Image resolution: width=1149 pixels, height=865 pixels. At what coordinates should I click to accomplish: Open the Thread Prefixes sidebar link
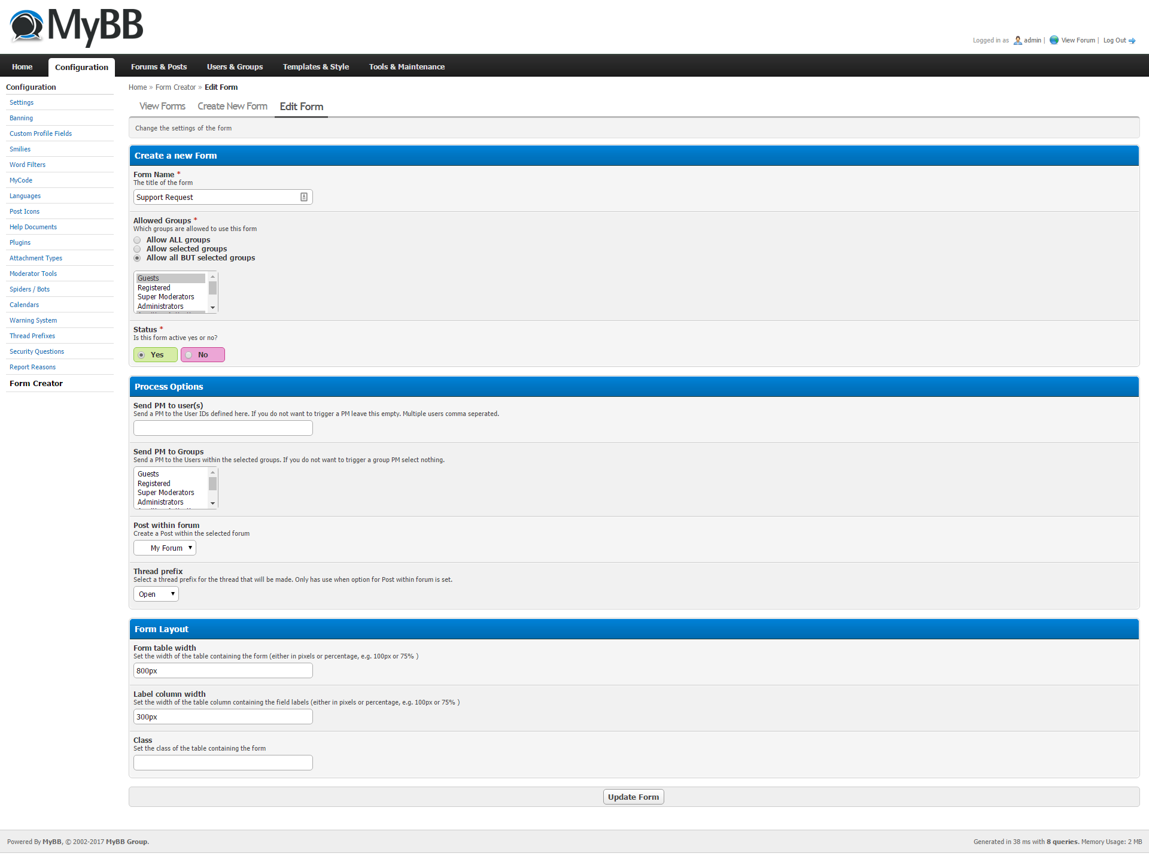[x=32, y=336]
